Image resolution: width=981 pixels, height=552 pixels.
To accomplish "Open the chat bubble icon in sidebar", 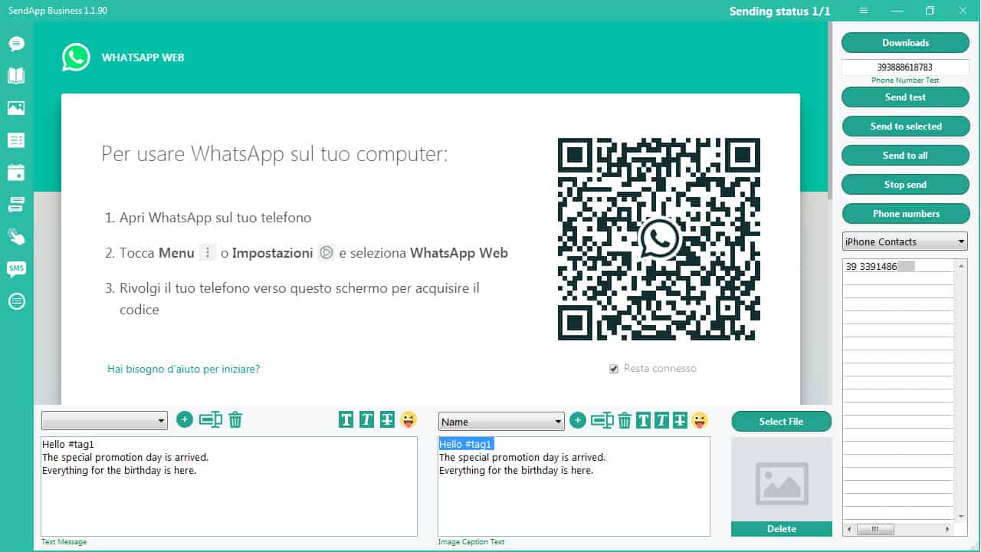I will click(x=16, y=44).
